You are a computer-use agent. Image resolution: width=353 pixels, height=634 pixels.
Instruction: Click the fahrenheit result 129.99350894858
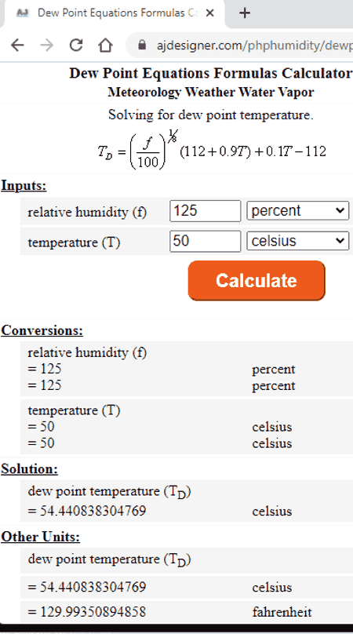tap(87, 612)
